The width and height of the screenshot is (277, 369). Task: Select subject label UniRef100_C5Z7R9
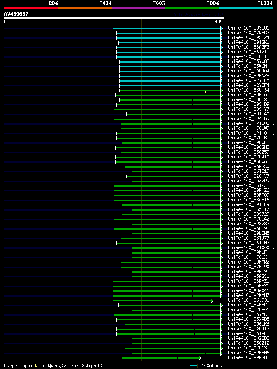(248, 181)
